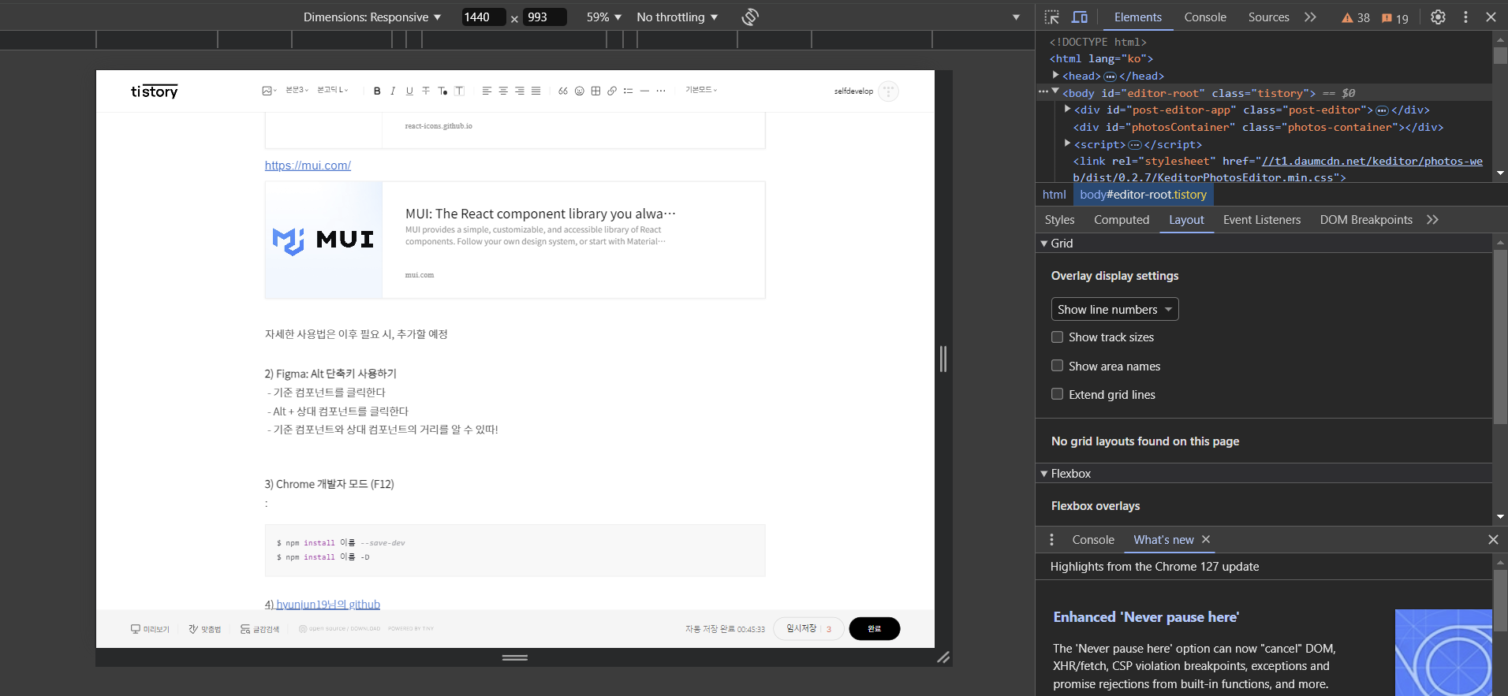
Task: Click the 맞춤법 spell check button
Action: coord(205,629)
